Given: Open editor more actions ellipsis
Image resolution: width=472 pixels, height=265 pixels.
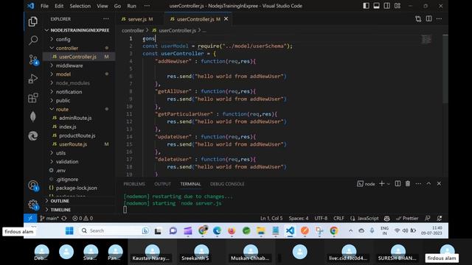Looking at the screenshot, I should pos(440,18).
